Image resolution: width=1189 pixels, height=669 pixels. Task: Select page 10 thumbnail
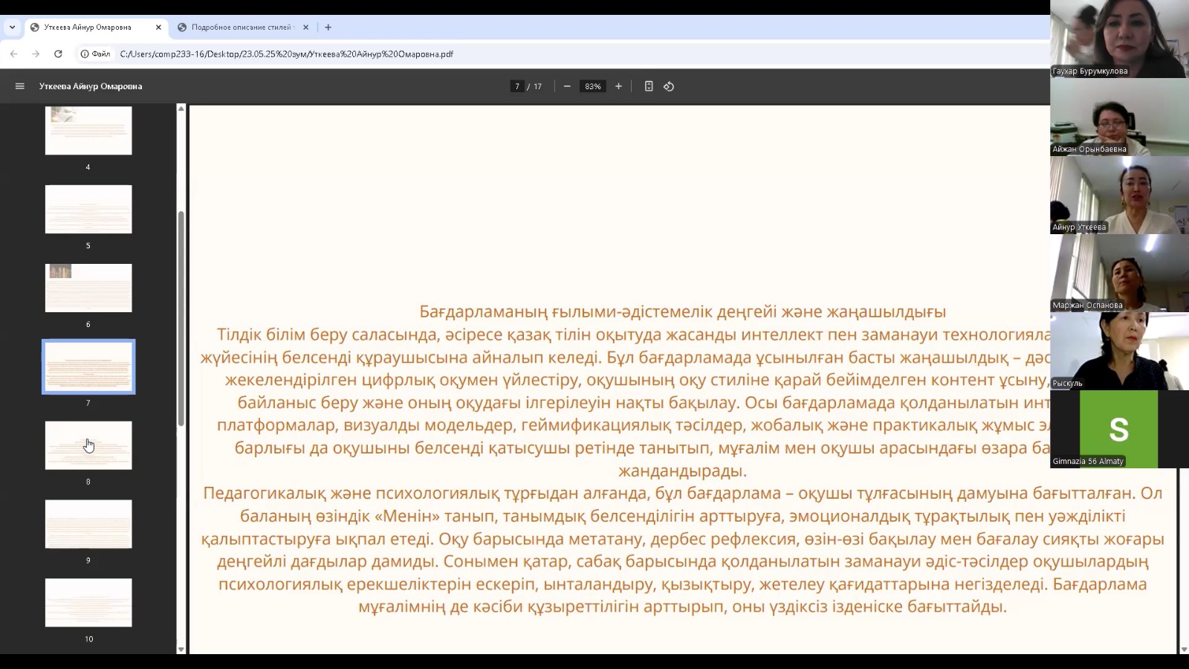tap(88, 603)
